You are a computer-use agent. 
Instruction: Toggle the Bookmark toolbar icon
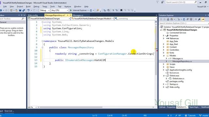121,10
